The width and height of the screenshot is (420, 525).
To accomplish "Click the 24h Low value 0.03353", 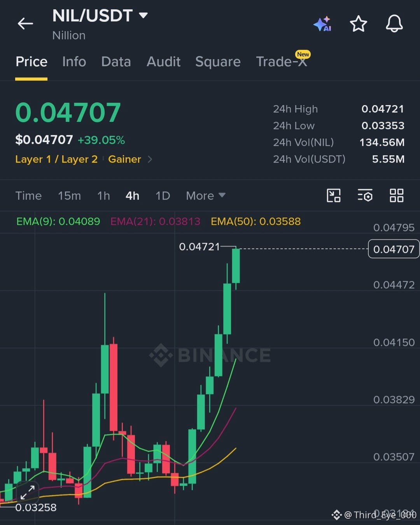I will coord(383,126).
